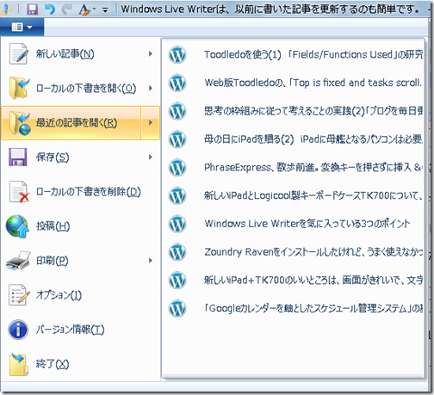Screen dimensions: 434x395
Task: Select 保存(S) menu item
Action: [80, 157]
